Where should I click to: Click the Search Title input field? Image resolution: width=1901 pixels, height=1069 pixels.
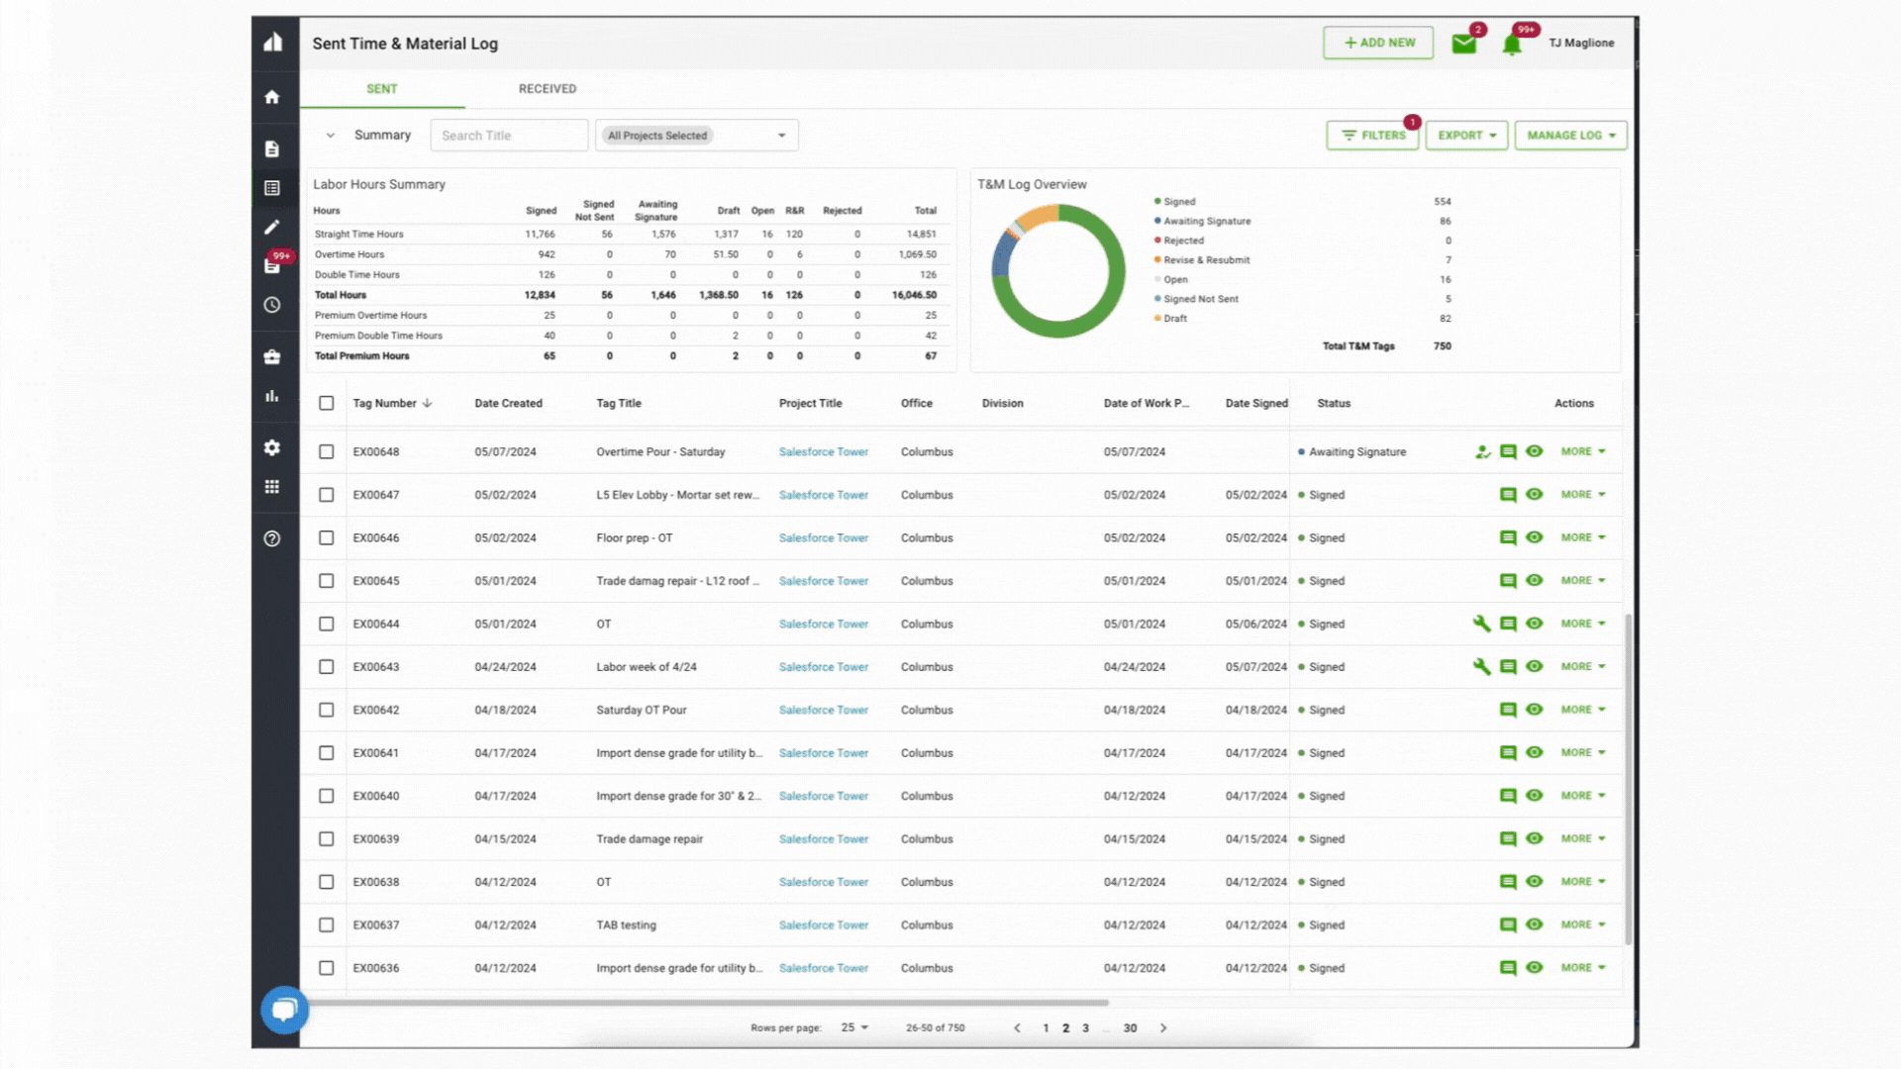pos(509,136)
